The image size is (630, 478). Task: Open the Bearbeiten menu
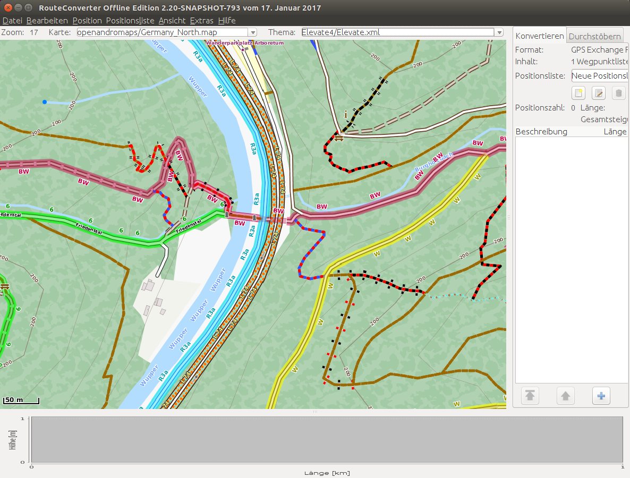pyautogui.click(x=47, y=21)
